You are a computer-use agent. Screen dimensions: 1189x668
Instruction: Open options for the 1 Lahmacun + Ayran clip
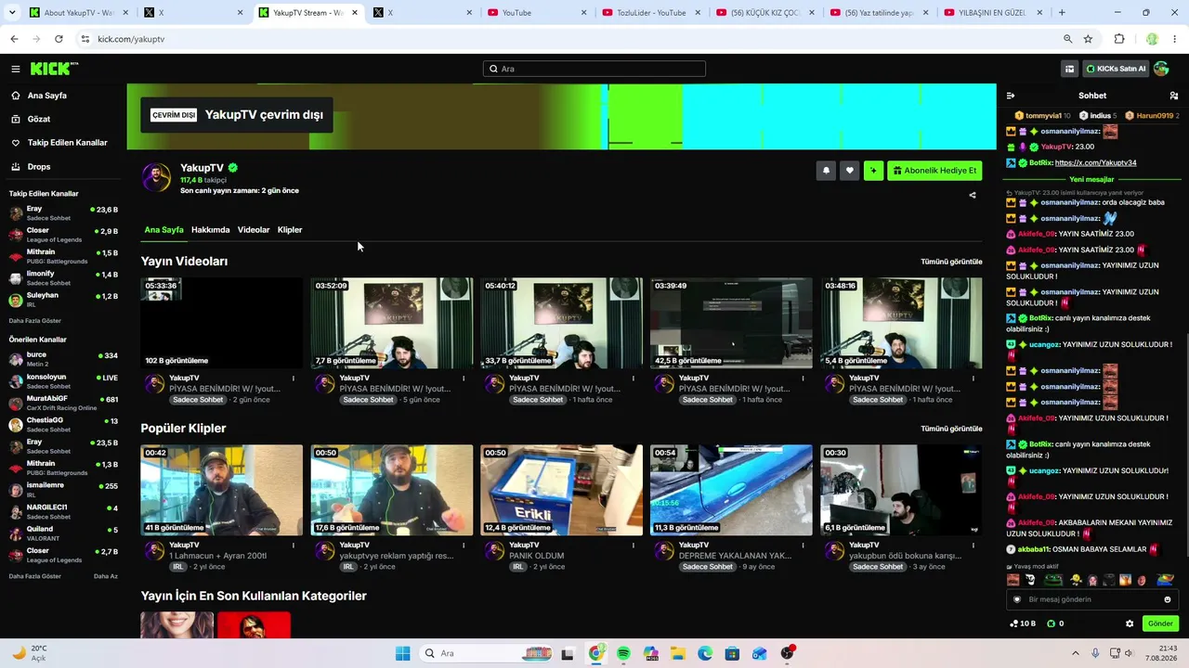click(x=294, y=546)
